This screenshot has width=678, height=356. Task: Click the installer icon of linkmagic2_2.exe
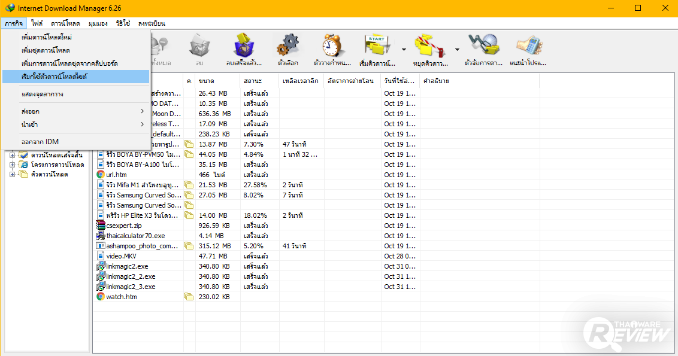pyautogui.click(x=100, y=276)
